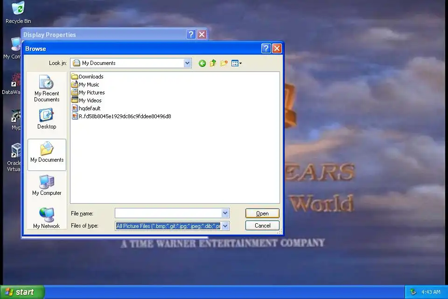Image resolution: width=448 pixels, height=299 pixels.
Task: Open the Recycle Bin desktop icon
Action: (18, 13)
